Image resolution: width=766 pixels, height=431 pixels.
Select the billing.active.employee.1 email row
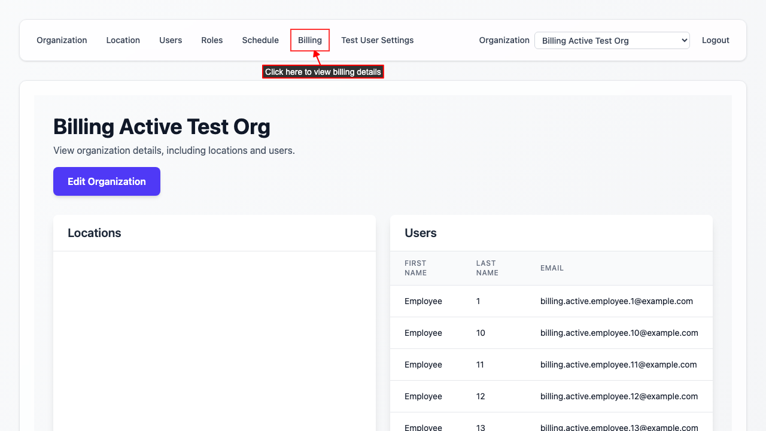tap(616, 301)
